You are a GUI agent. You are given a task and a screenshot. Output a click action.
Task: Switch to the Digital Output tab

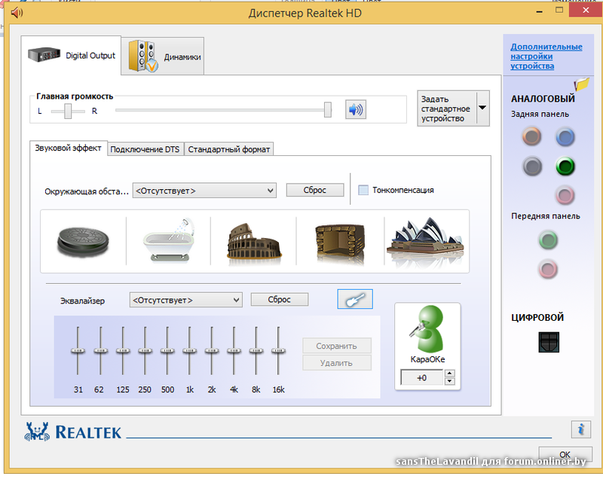tap(72, 55)
